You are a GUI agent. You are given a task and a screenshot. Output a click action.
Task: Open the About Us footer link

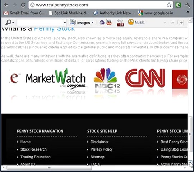pyautogui.click(x=28, y=164)
